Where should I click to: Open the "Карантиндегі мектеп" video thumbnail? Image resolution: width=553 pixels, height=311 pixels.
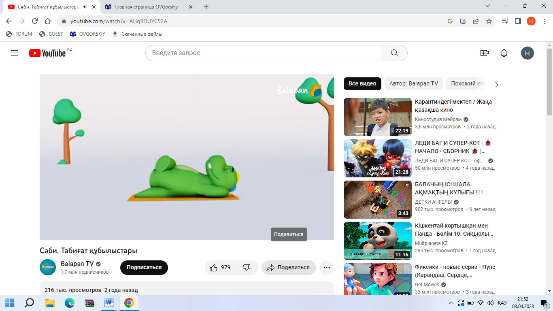(378, 117)
